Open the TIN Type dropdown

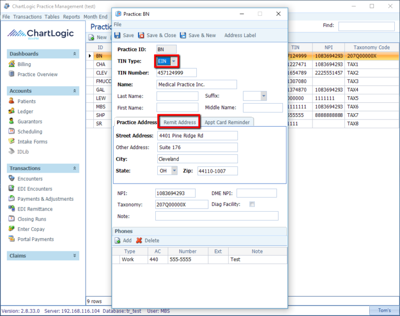click(174, 61)
